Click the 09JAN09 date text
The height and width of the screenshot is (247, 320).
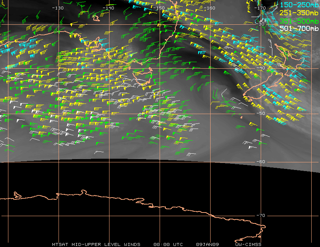pyautogui.click(x=207, y=244)
